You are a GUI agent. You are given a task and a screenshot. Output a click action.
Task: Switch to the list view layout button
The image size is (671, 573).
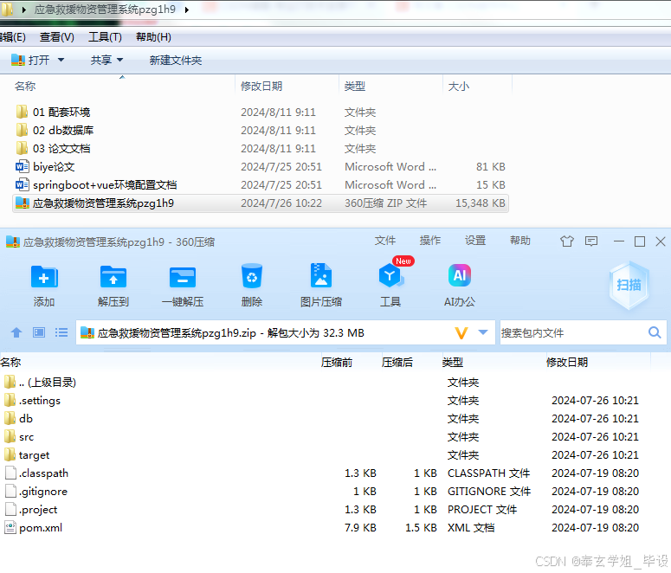point(61,332)
